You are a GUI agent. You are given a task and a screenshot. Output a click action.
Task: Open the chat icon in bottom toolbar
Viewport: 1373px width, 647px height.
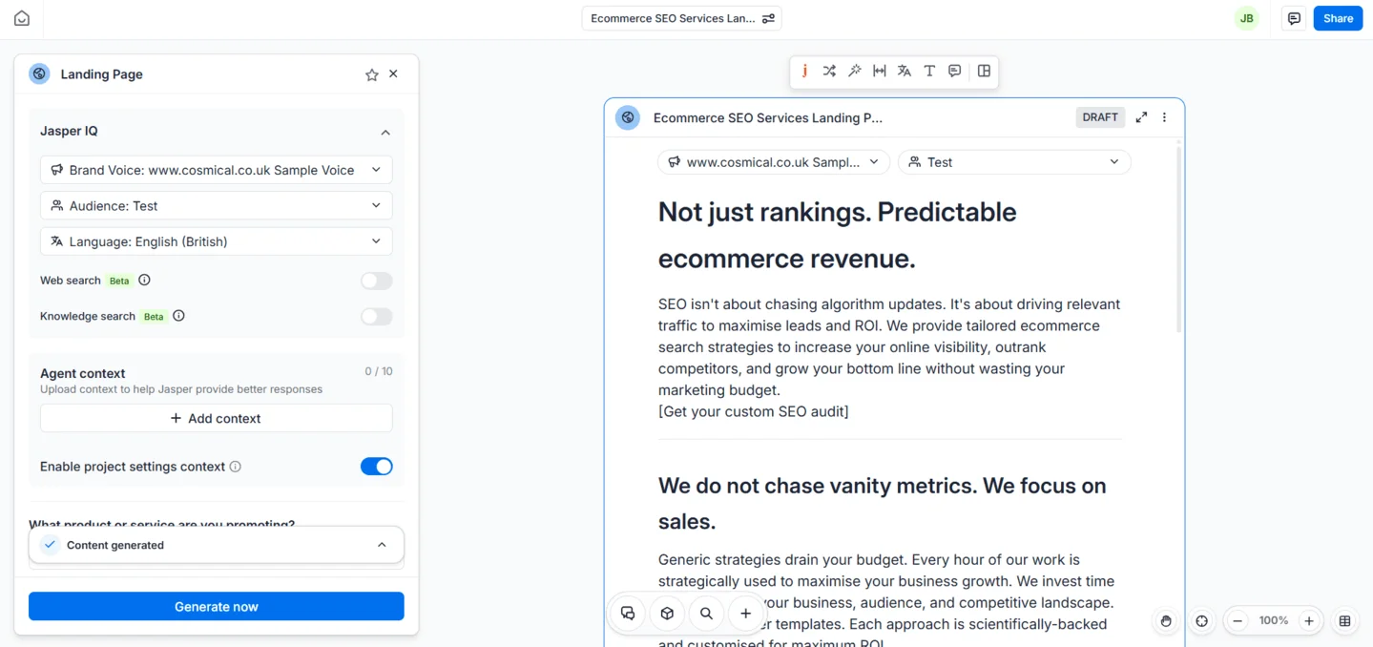point(628,614)
